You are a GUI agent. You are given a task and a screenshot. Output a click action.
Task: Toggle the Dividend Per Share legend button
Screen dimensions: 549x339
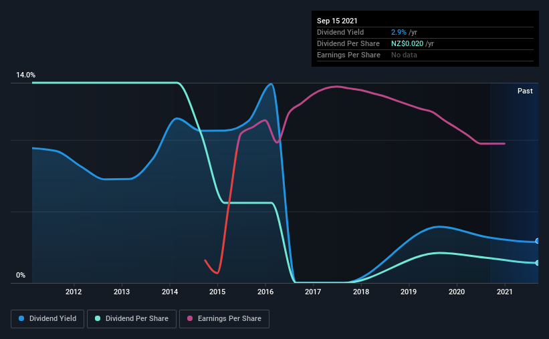(x=132, y=319)
